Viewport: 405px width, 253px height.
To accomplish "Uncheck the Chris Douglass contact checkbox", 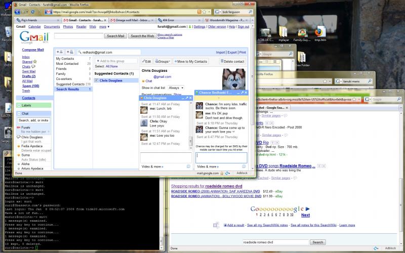I will (97, 80).
